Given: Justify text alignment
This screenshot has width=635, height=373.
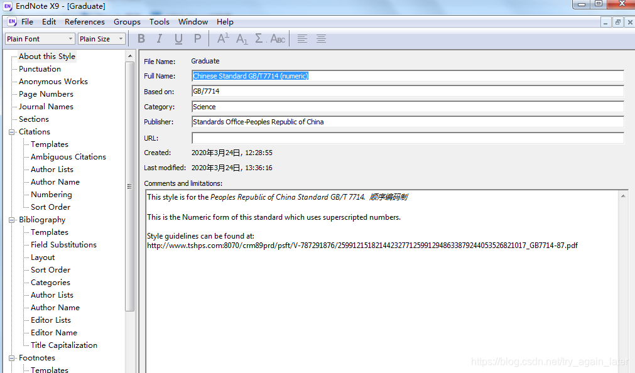Looking at the screenshot, I should pos(321,38).
